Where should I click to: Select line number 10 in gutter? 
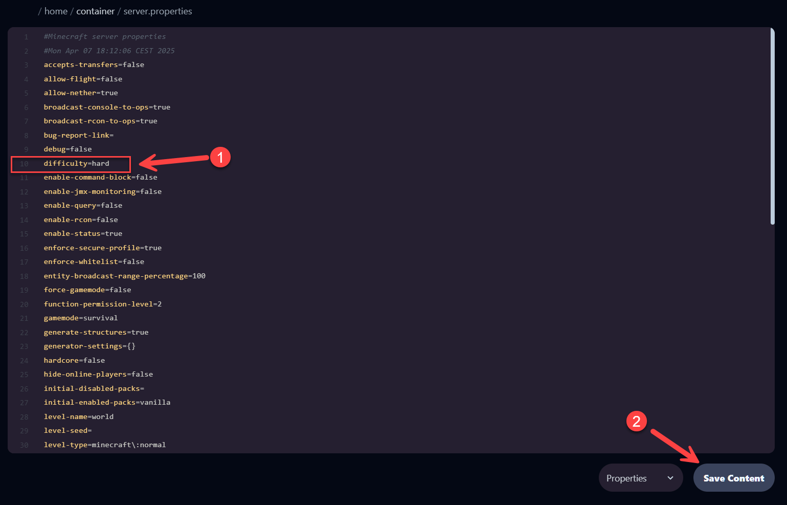tap(24, 164)
